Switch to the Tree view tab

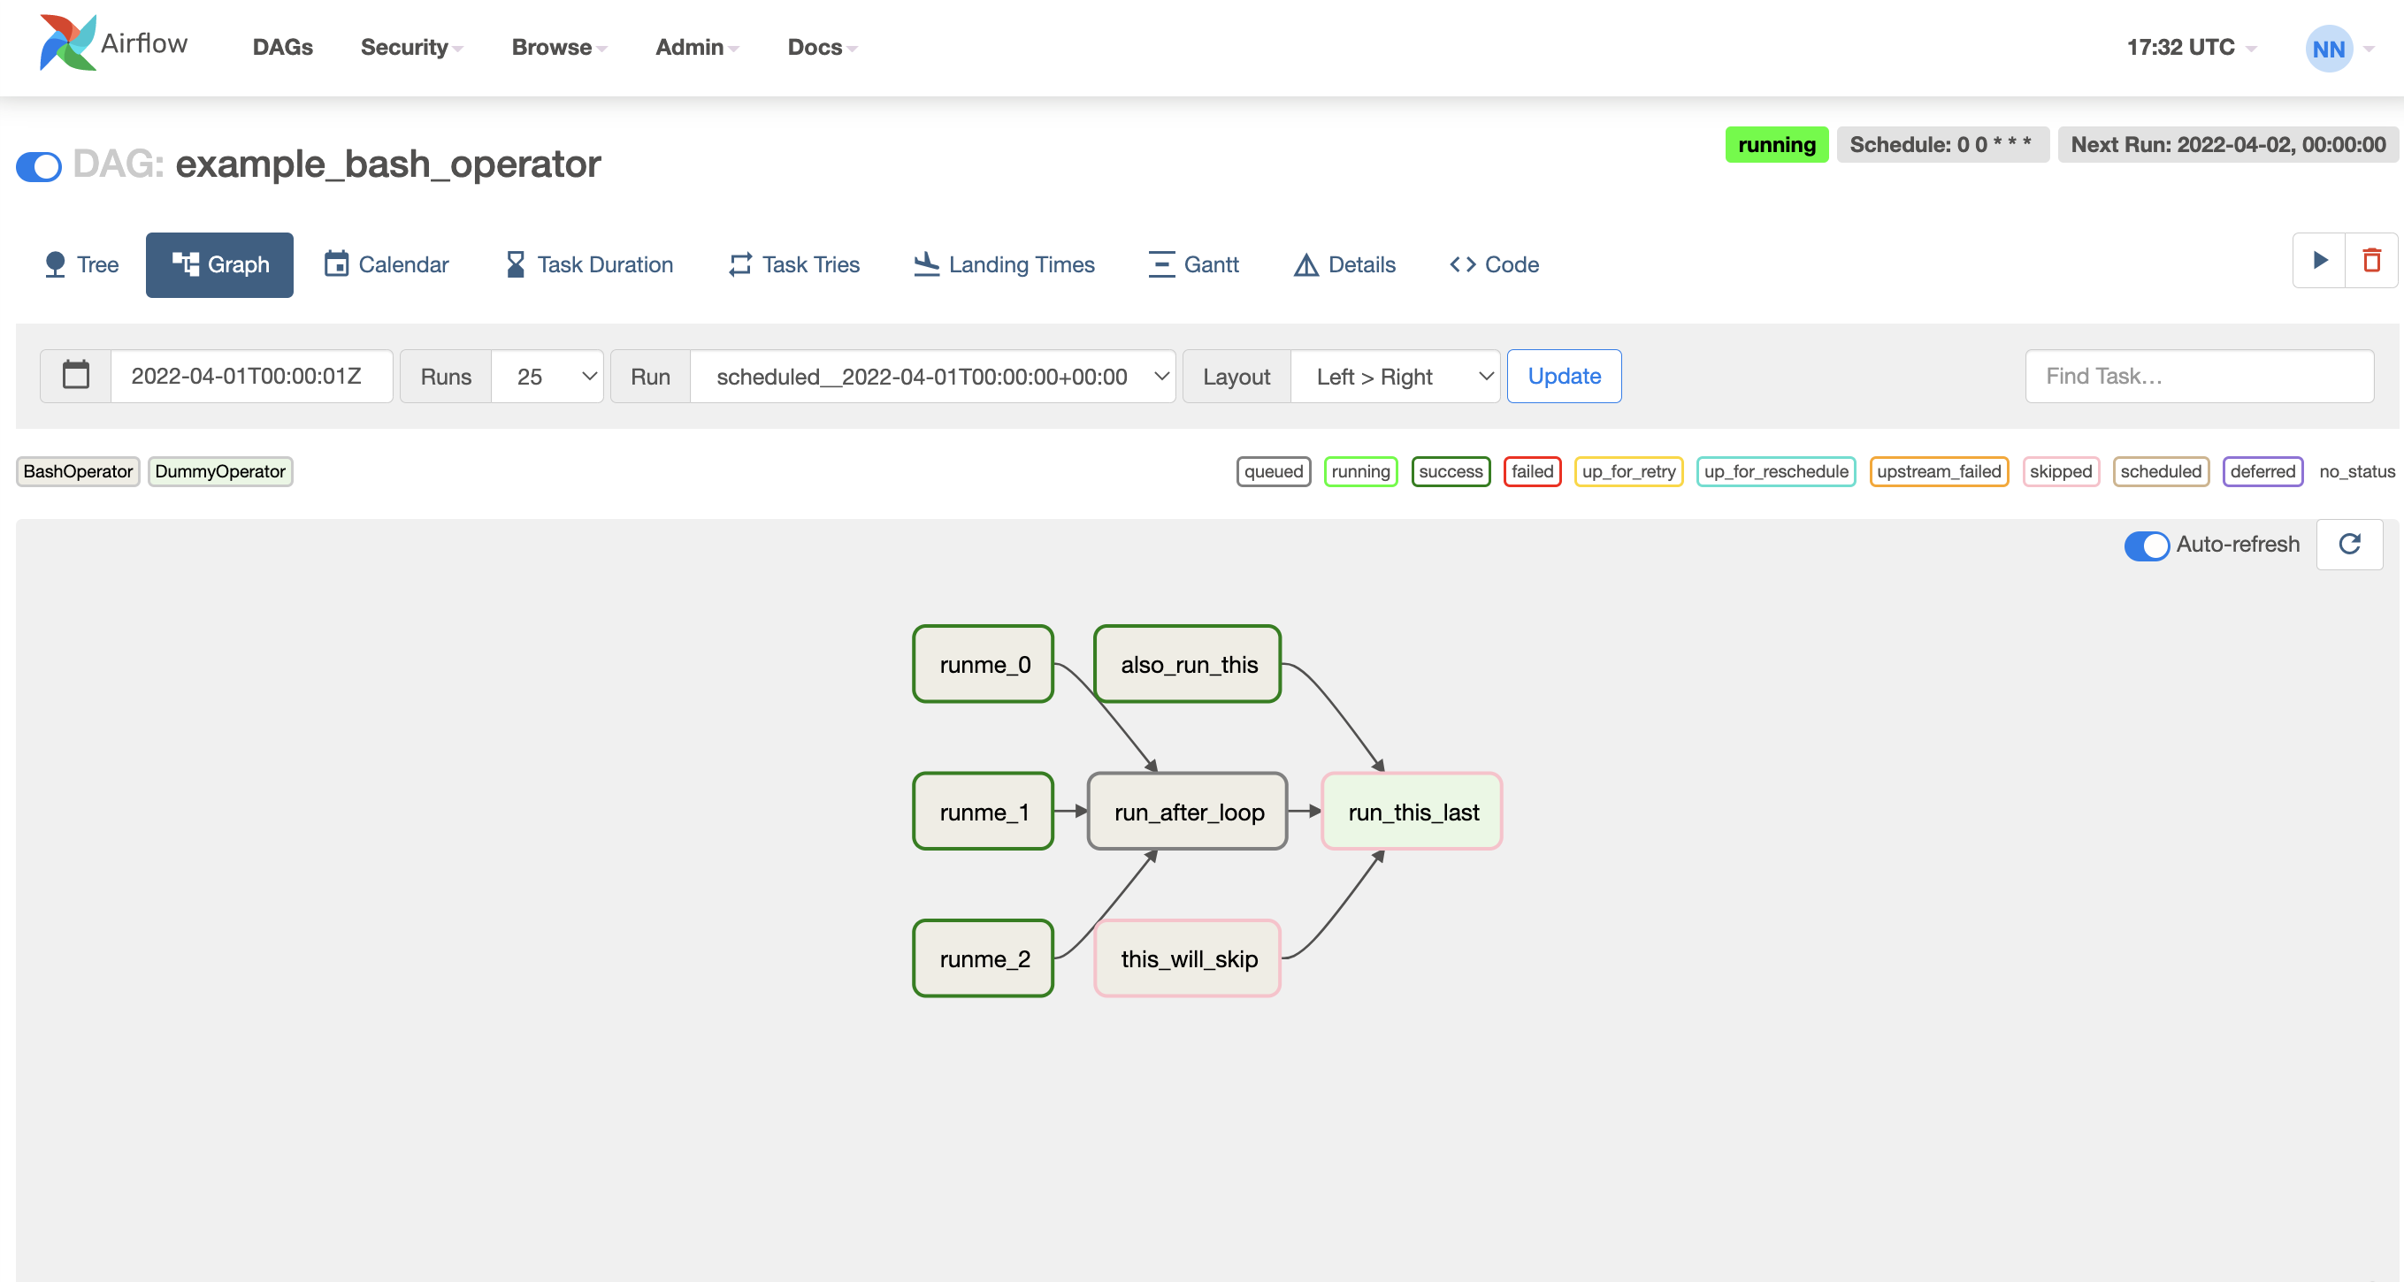click(x=81, y=265)
